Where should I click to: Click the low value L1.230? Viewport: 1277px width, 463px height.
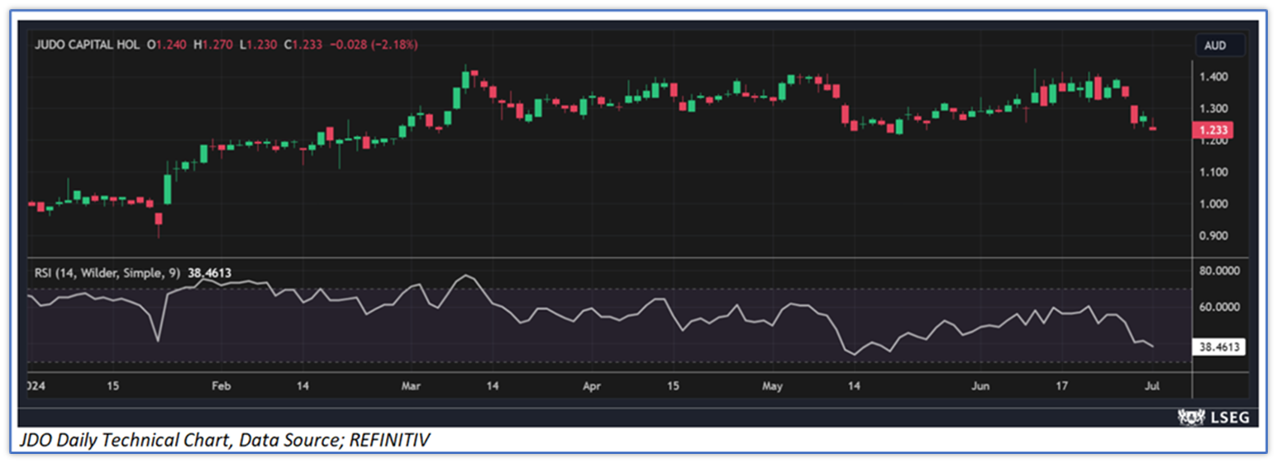click(x=259, y=45)
